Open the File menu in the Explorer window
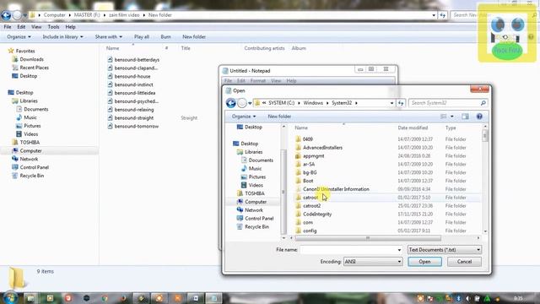Viewport: 540px width, 304px height. [x=8, y=26]
